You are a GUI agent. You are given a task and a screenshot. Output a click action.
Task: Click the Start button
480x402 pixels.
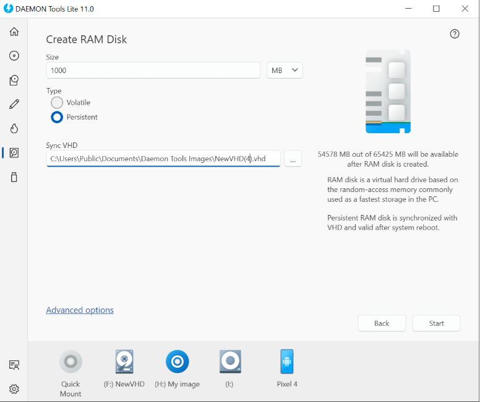point(436,323)
